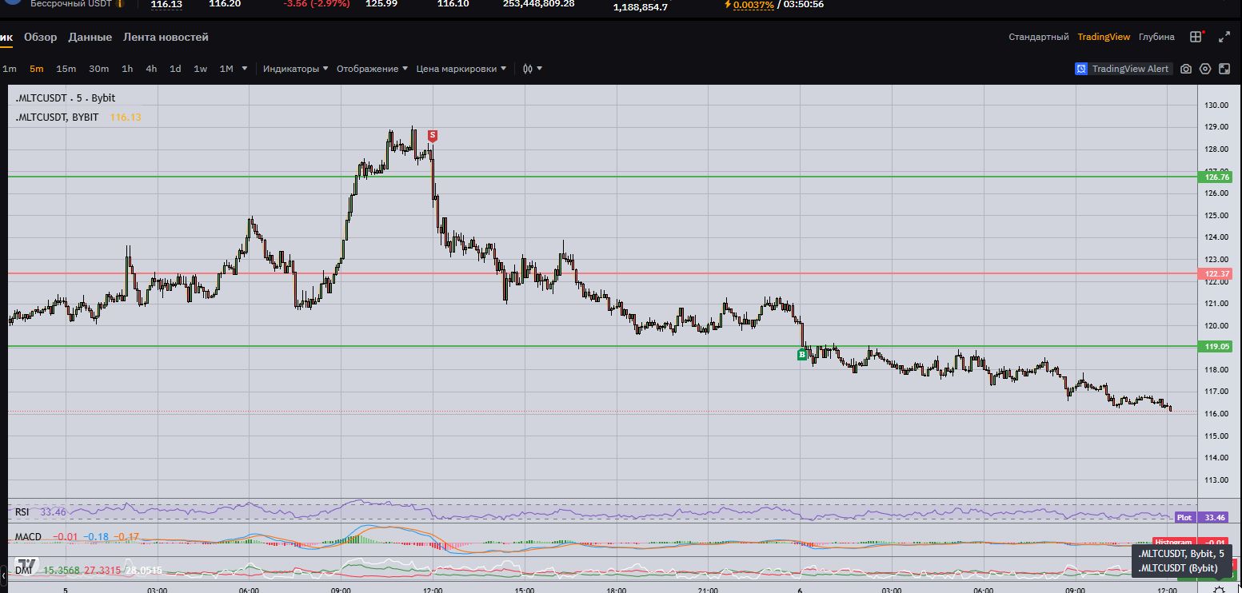Open the Отображение dropdown

(373, 69)
